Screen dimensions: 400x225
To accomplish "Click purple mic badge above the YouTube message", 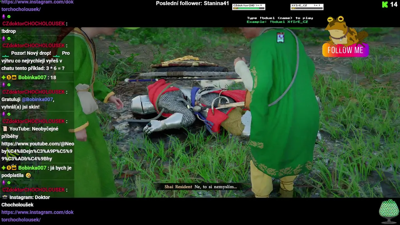I will (x=4, y=114).
